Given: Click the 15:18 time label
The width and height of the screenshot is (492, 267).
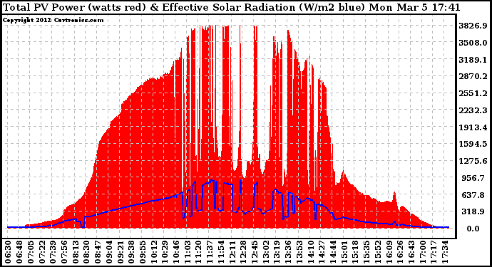Looking at the screenshot, I should click(356, 252).
